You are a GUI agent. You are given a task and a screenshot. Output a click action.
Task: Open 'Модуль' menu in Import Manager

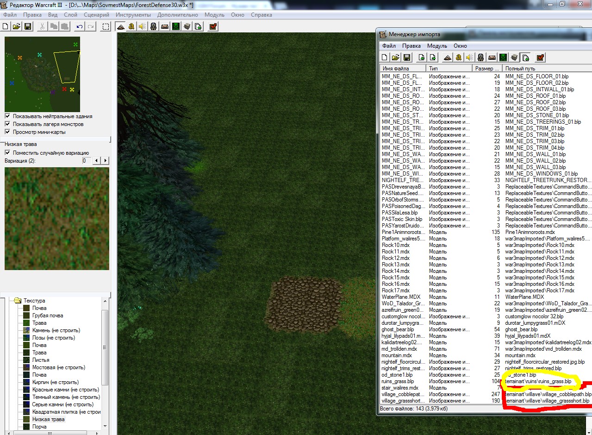point(437,46)
